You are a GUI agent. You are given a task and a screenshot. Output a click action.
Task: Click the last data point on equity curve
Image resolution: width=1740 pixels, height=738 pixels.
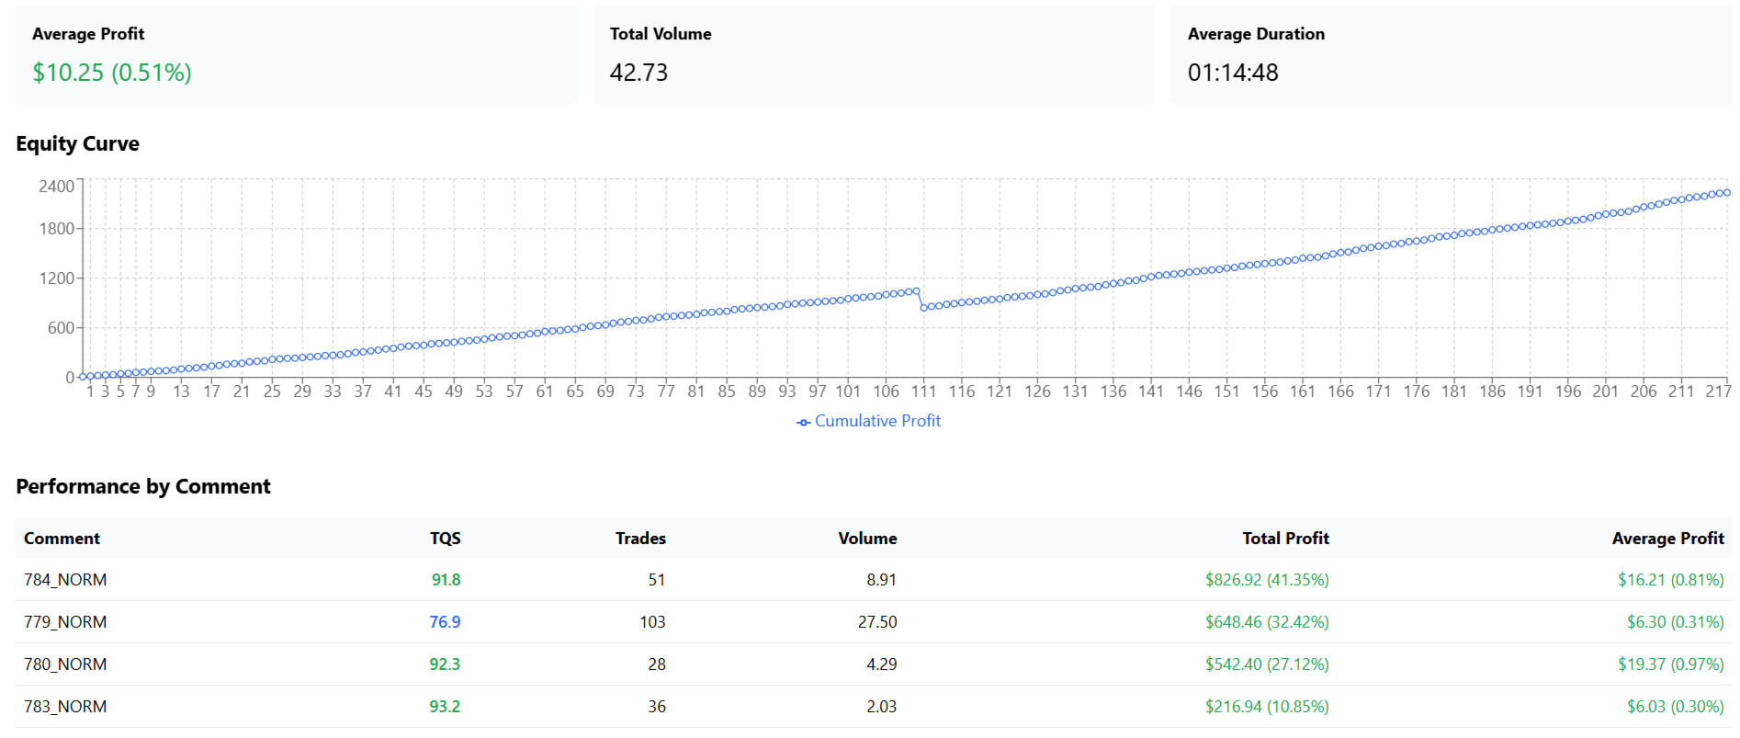tap(1727, 192)
